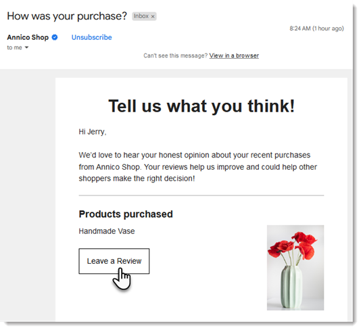The image size is (361, 330).
Task: Click the paragraph about honest opinion
Action: (198, 167)
